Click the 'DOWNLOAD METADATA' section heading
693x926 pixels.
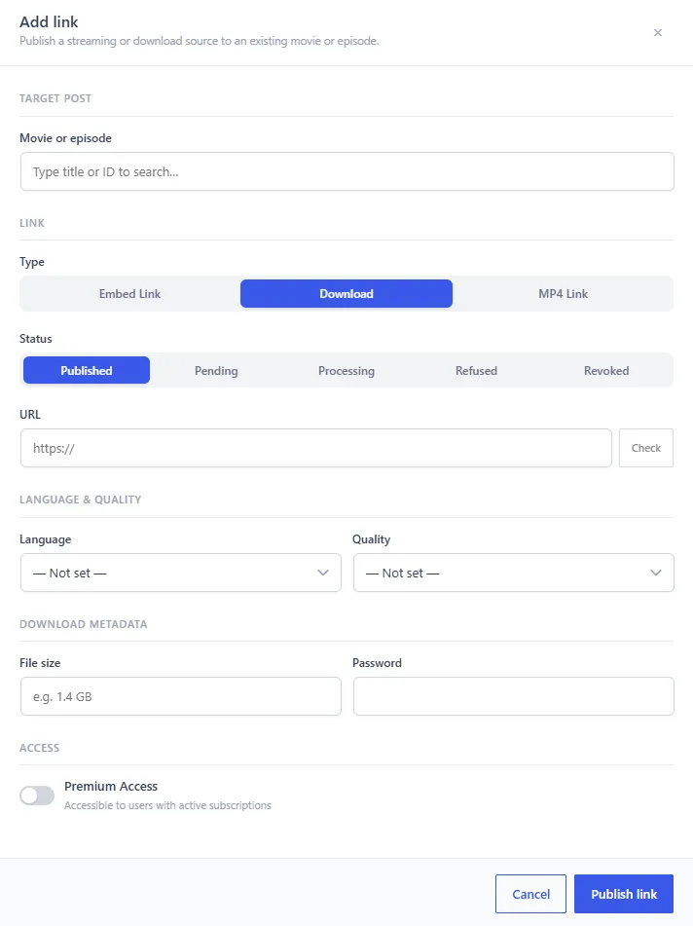tap(84, 623)
